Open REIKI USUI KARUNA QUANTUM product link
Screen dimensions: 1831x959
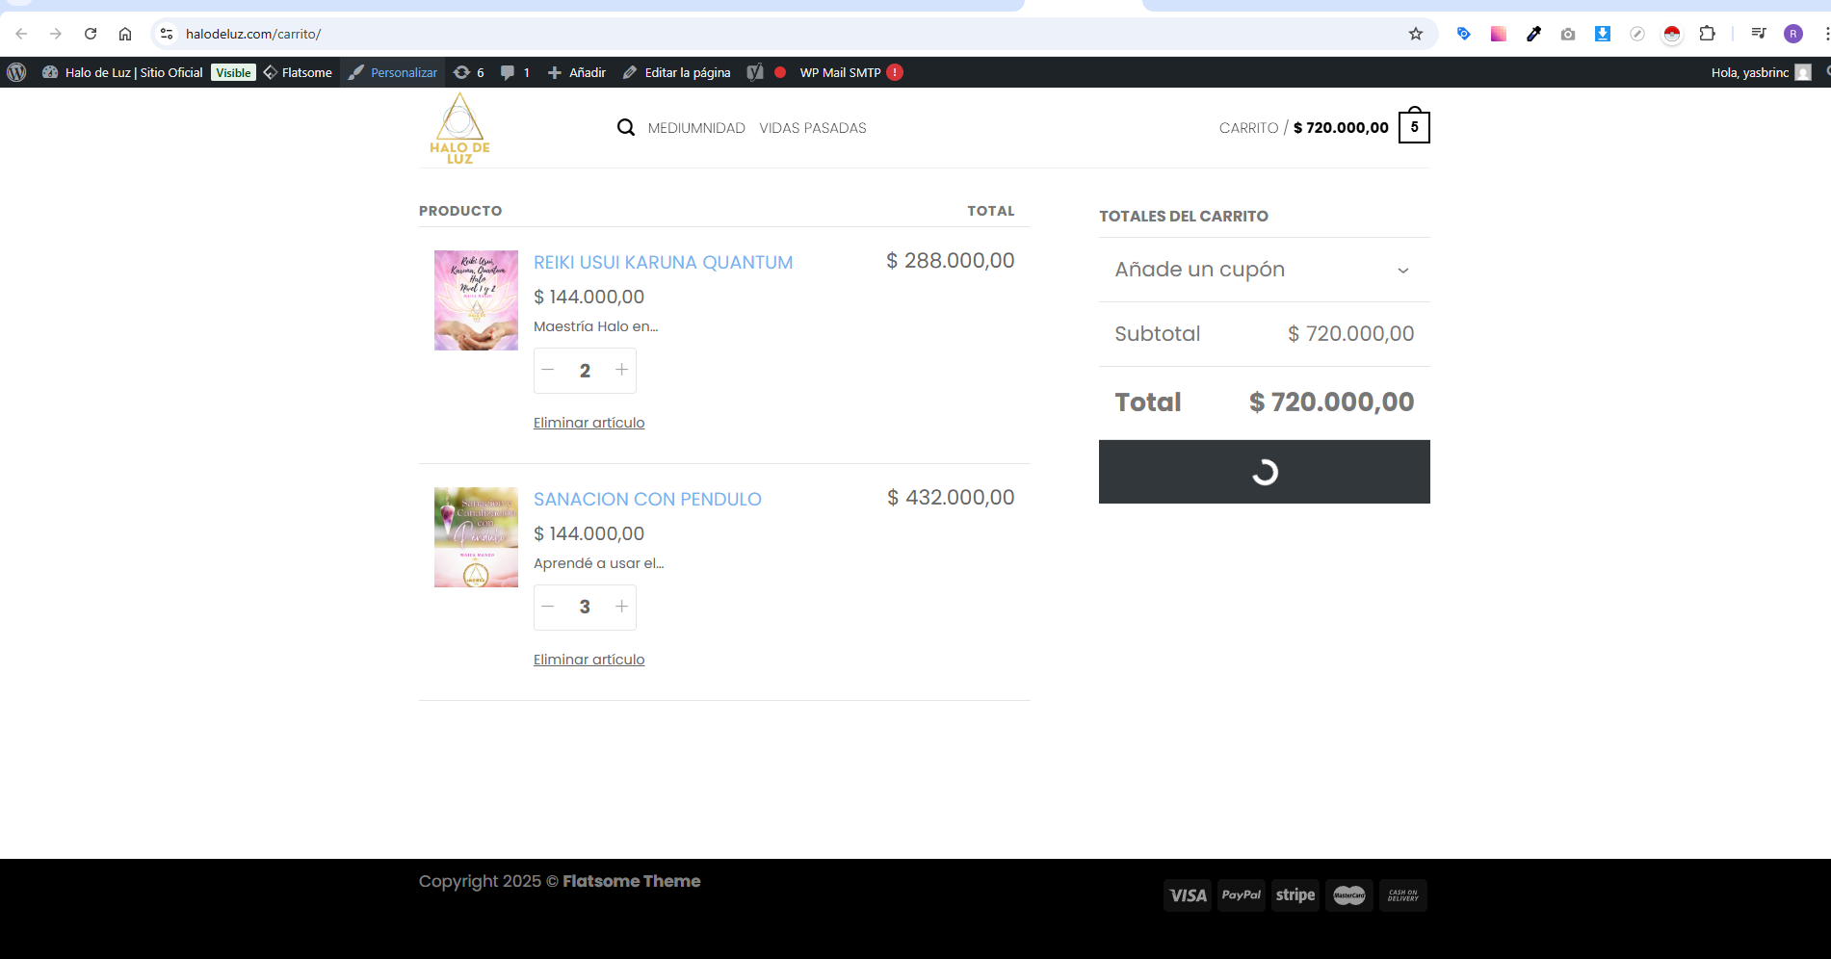coord(664,262)
